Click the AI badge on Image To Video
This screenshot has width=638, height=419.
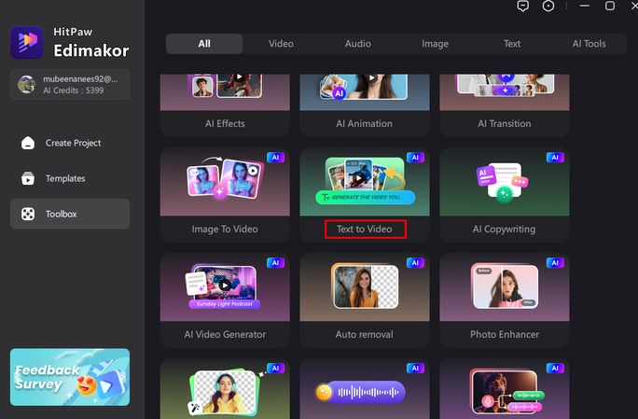(275, 158)
